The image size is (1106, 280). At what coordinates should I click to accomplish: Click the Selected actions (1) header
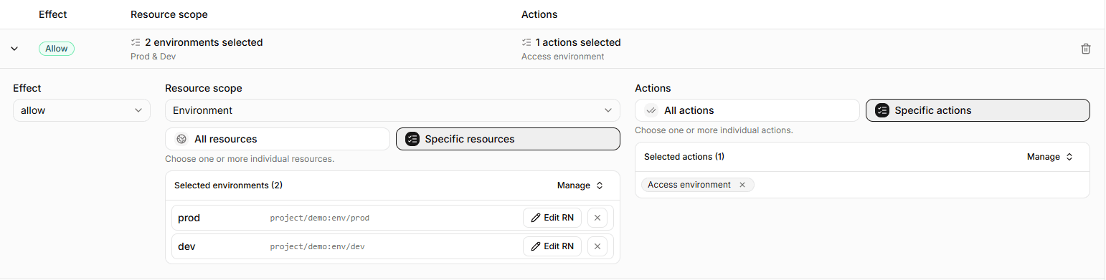point(684,157)
